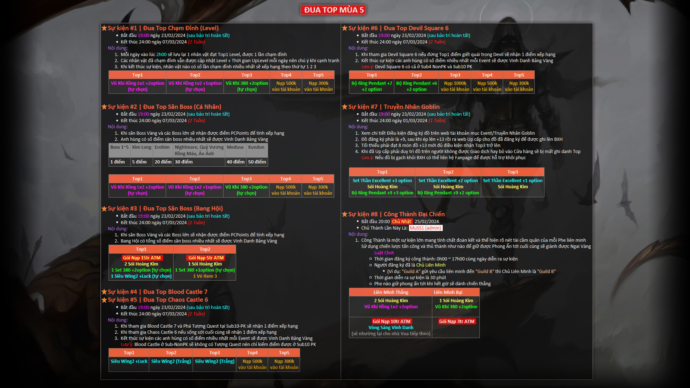The width and height of the screenshot is (690, 388).
Task: Click the Đua Top Devil Square 6 heading
Action: pyautogui.click(x=416, y=28)
